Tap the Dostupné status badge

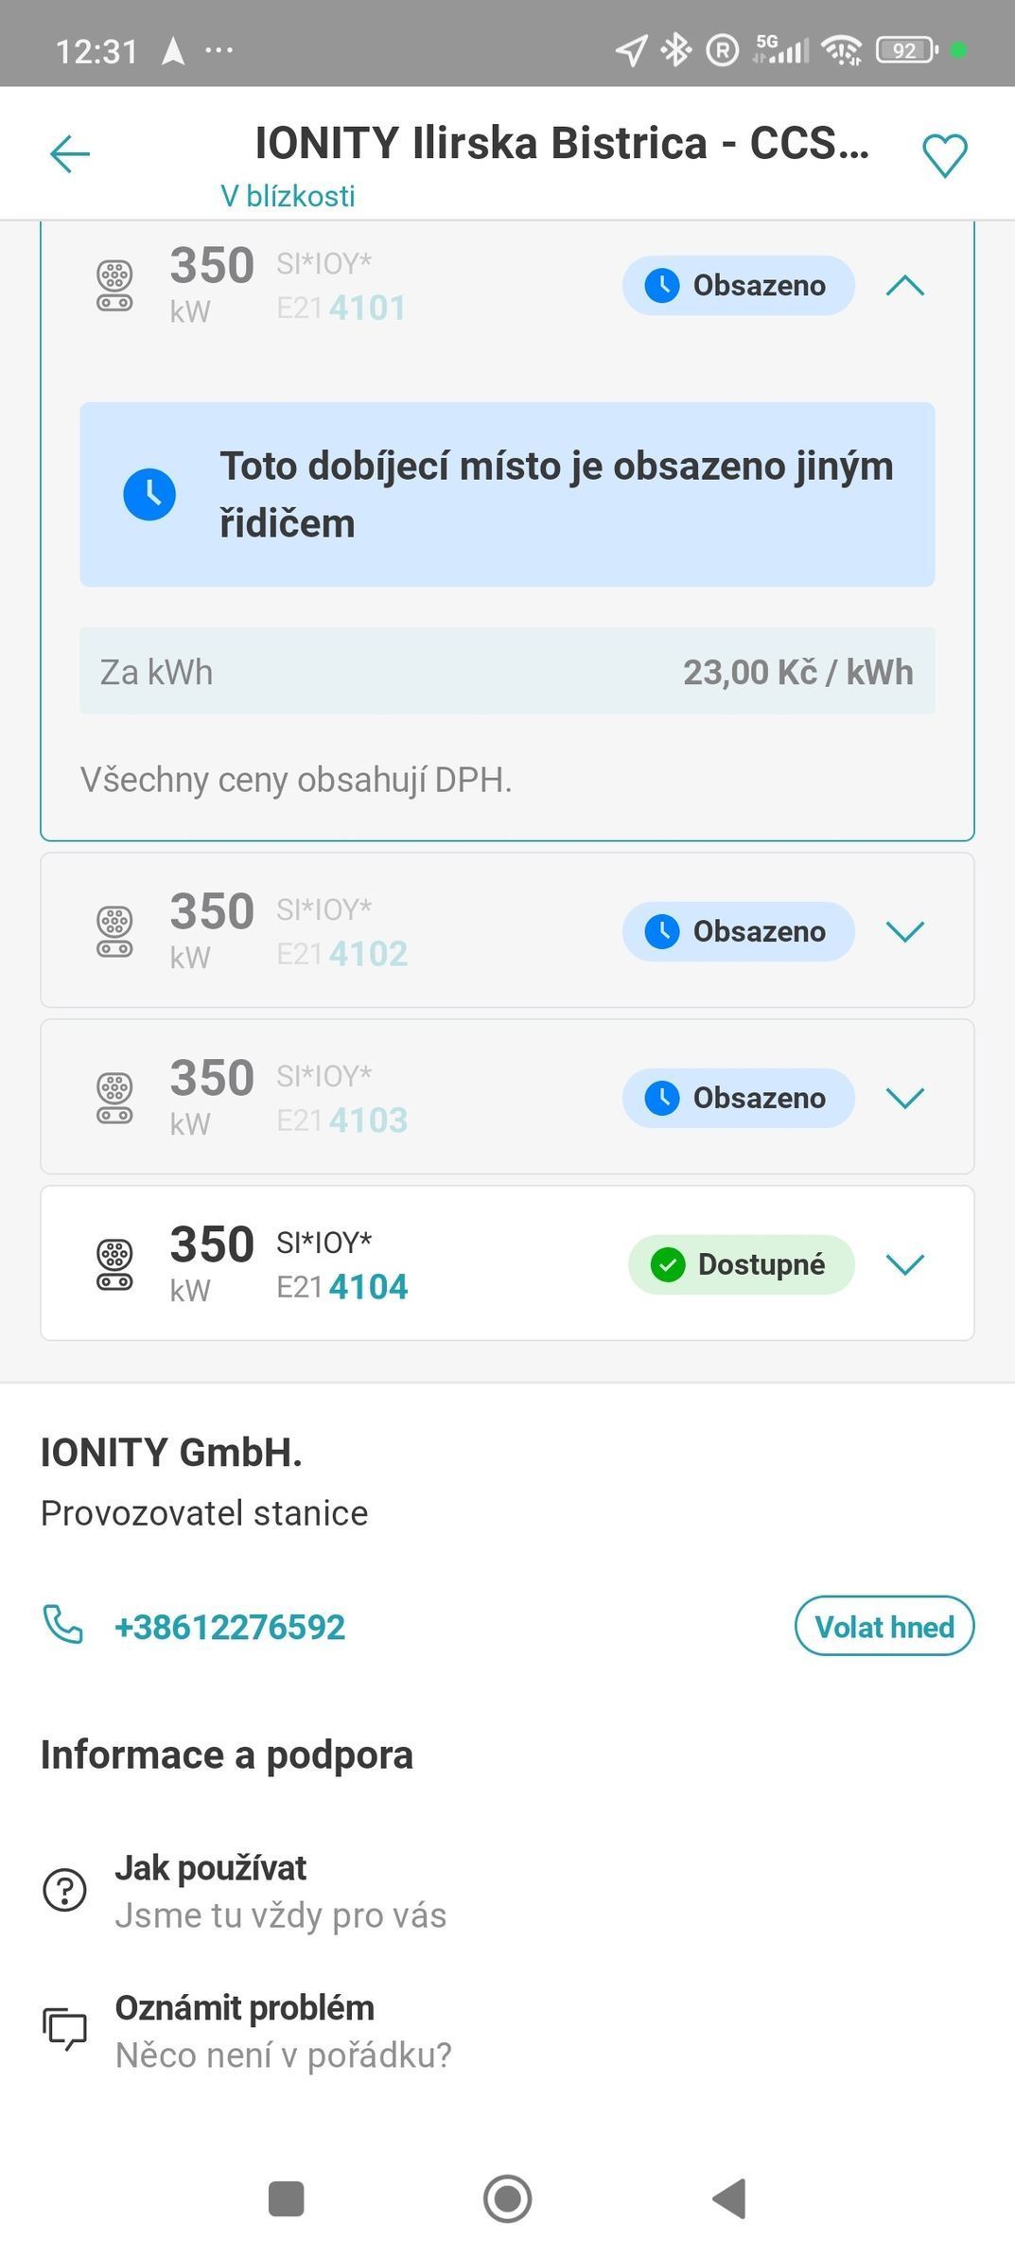(x=741, y=1264)
